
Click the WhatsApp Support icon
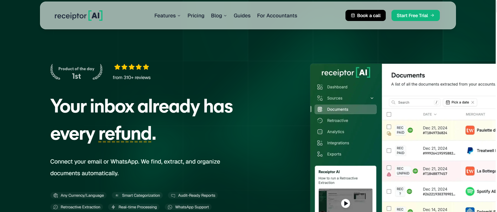pyautogui.click(x=170, y=207)
